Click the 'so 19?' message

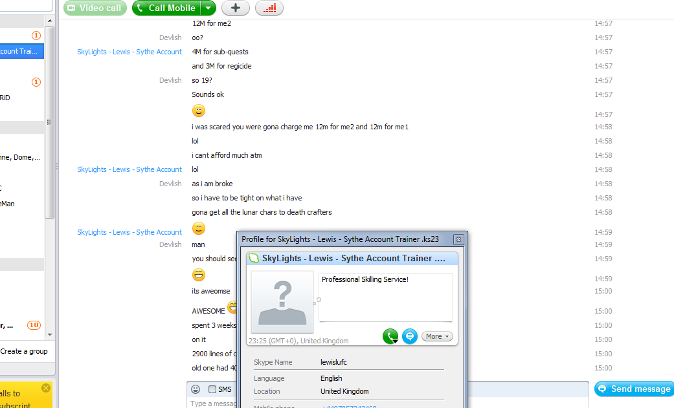coord(202,80)
